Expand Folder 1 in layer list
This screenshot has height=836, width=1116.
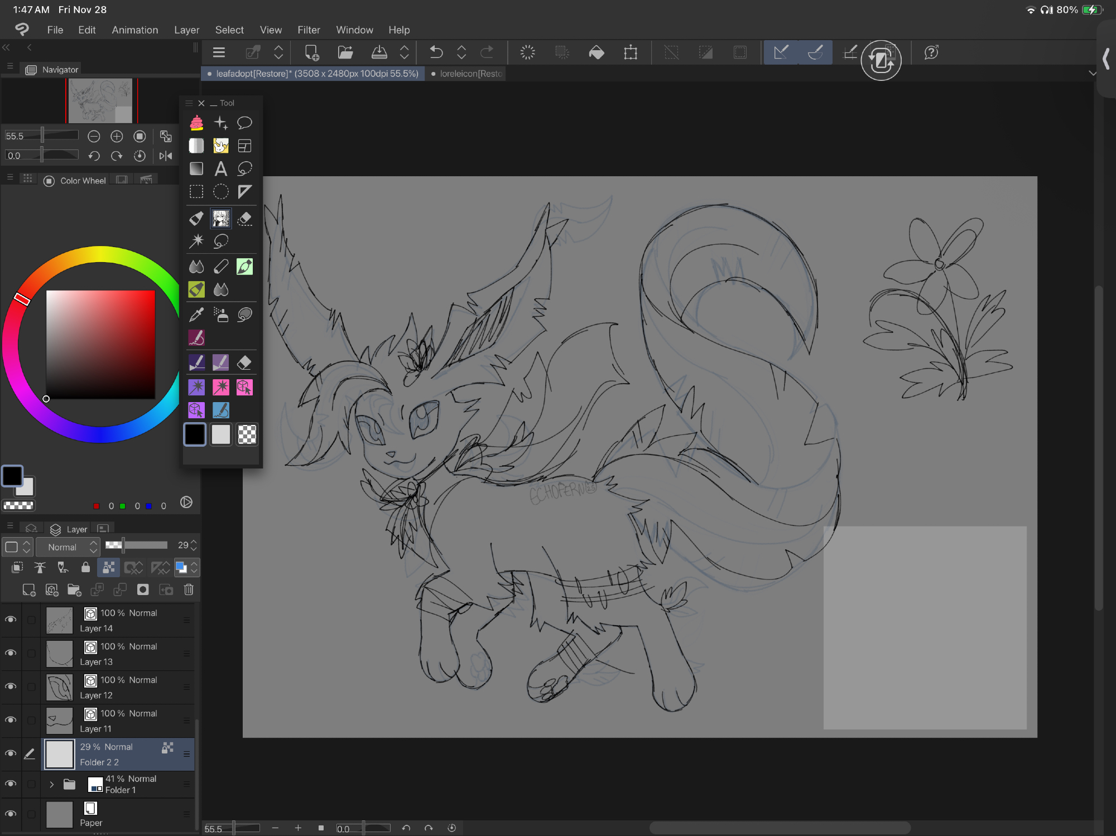click(x=51, y=784)
